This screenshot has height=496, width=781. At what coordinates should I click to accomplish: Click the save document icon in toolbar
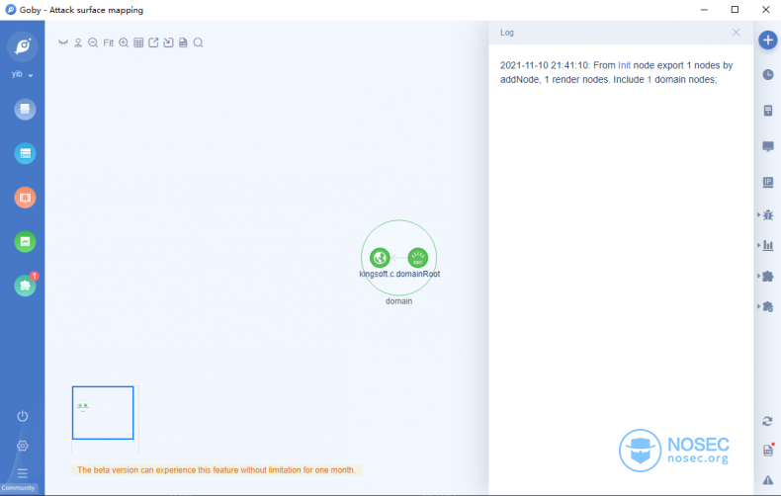[x=183, y=42]
